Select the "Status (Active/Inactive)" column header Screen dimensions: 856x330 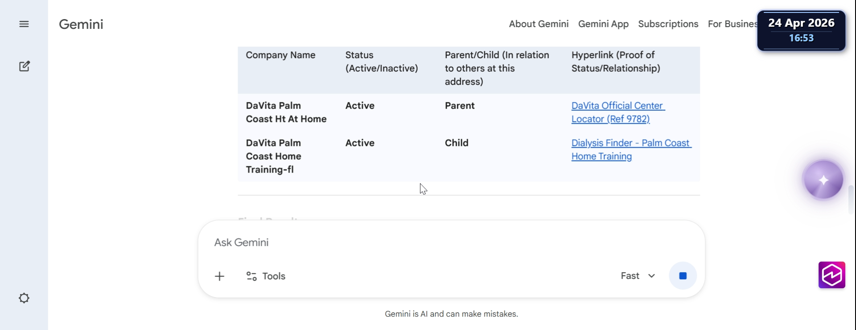(382, 62)
